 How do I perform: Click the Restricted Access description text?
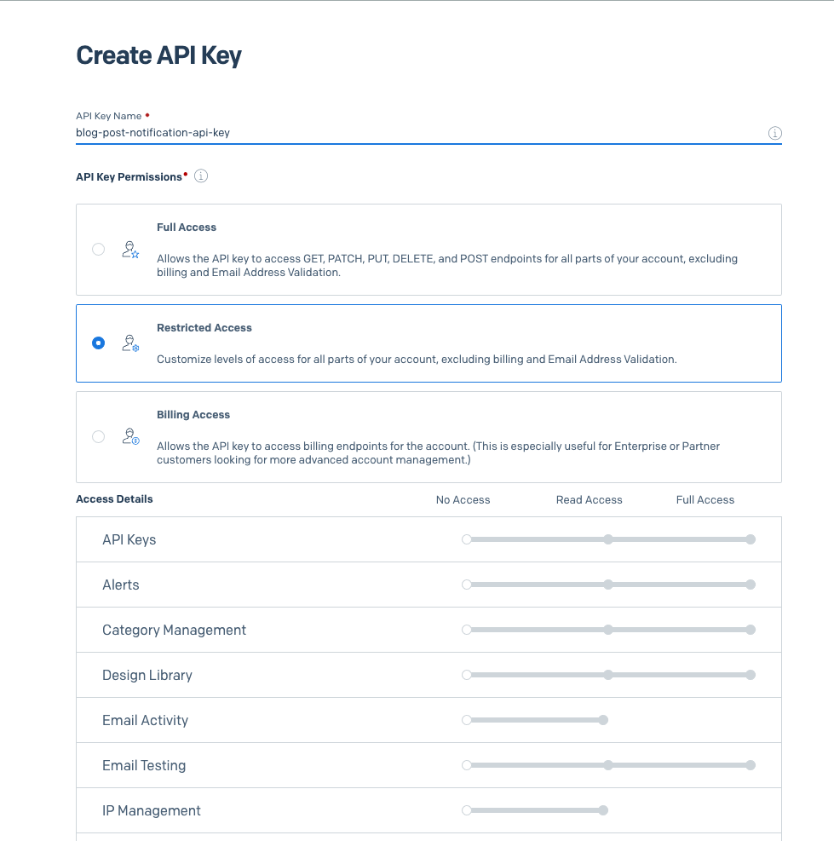tap(417, 360)
